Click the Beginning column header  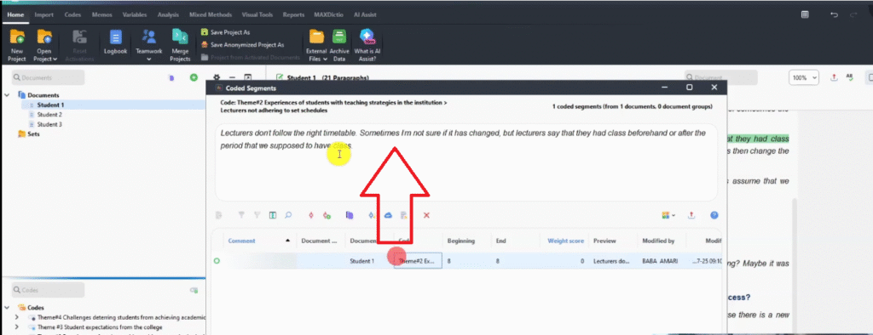point(461,241)
